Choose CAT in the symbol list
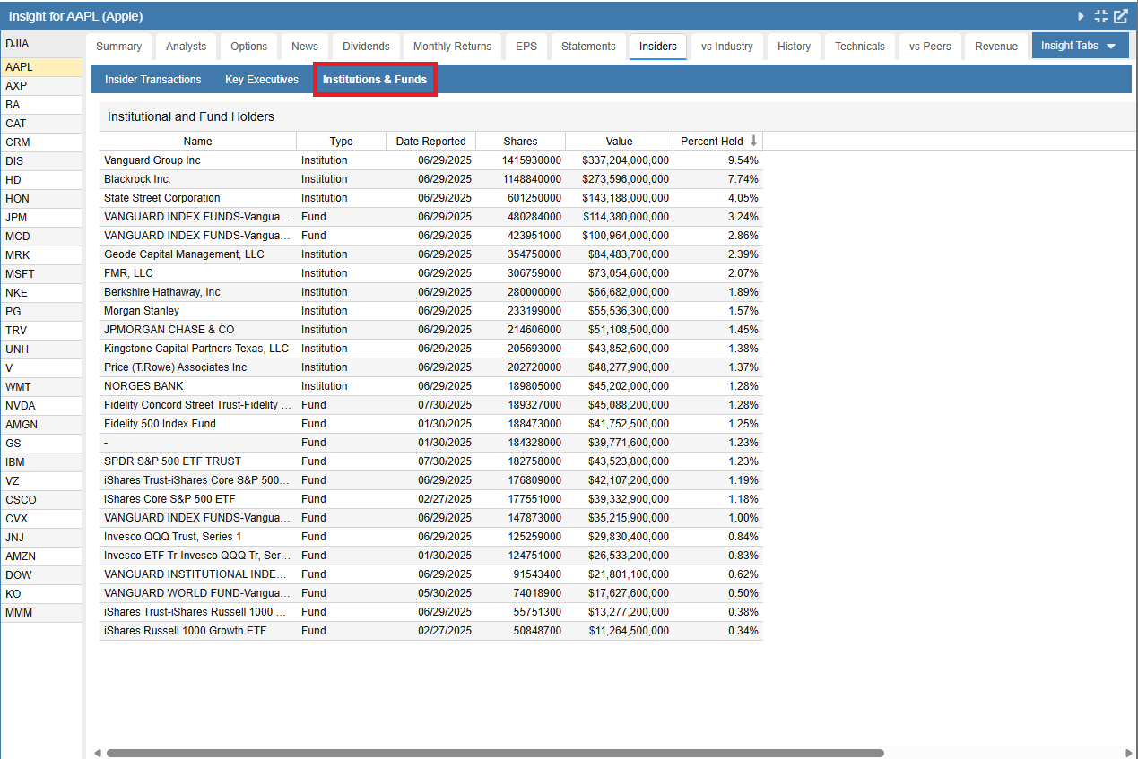 pos(41,124)
